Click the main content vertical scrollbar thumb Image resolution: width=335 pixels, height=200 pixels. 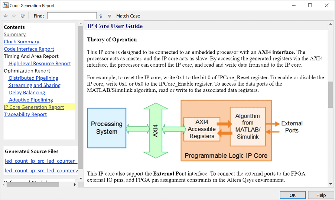pyautogui.click(x=331, y=94)
